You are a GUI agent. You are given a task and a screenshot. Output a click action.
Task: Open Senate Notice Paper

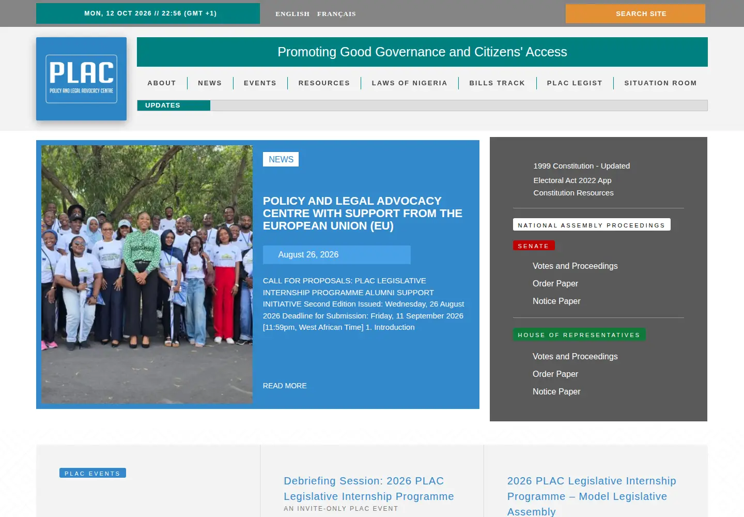[x=556, y=301]
